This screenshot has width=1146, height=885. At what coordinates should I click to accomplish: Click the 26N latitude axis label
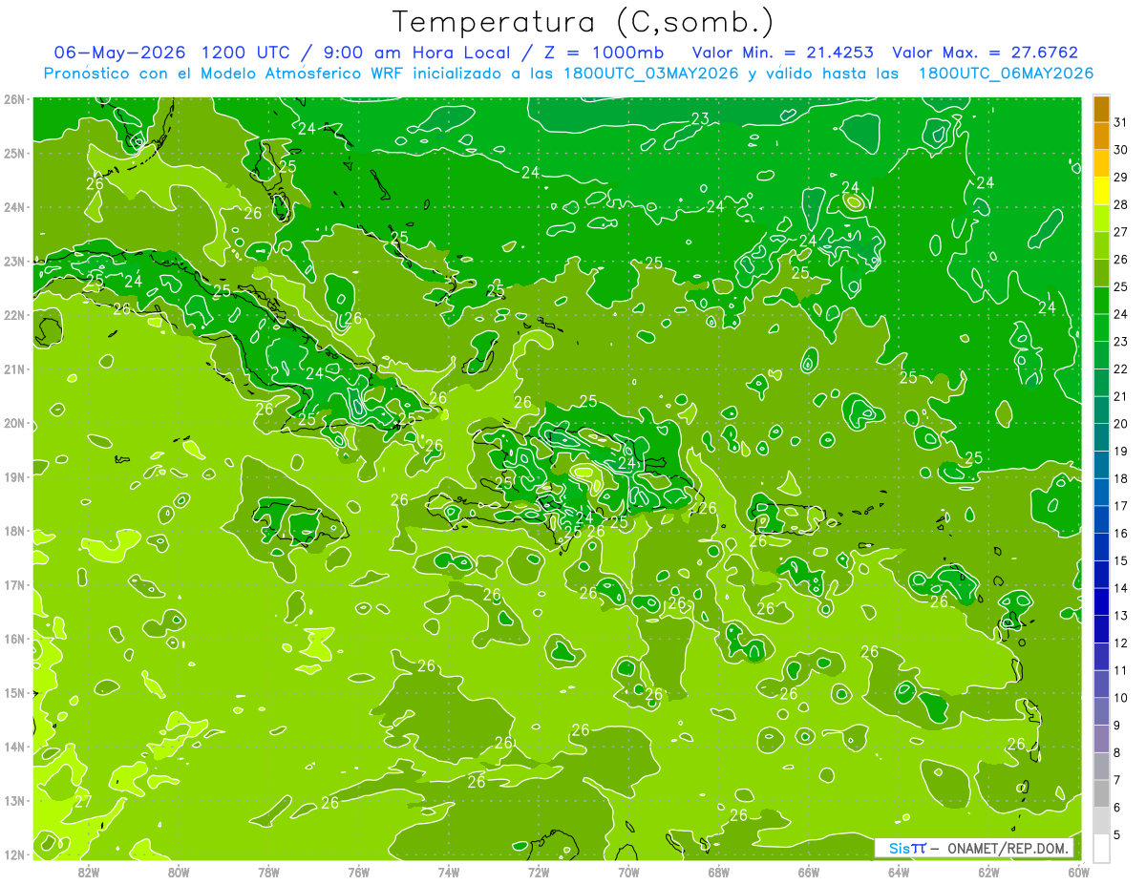pos(14,99)
